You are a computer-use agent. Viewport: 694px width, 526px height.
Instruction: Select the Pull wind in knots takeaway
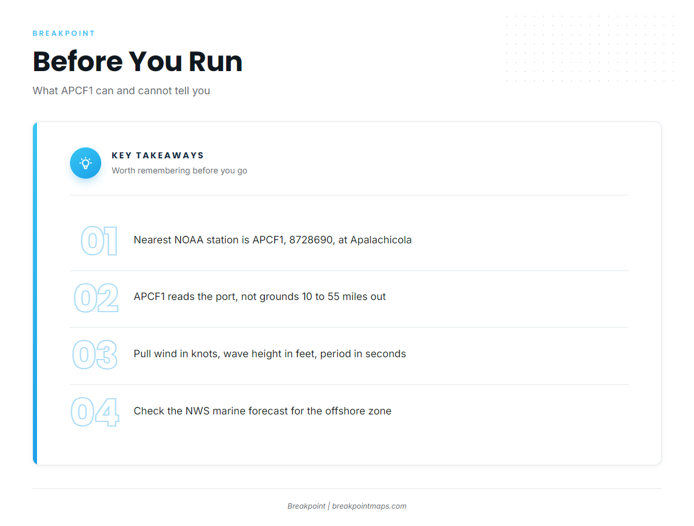click(270, 354)
